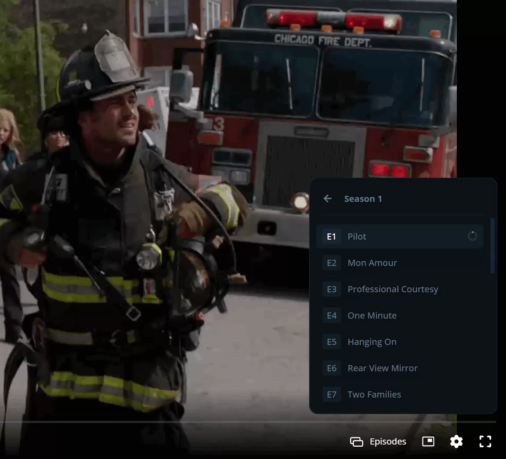Click the E1 episode badge

[x=332, y=237]
